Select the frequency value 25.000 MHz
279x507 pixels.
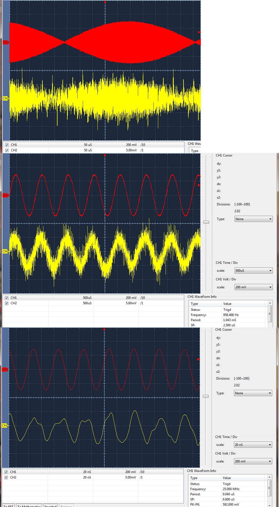point(231,489)
